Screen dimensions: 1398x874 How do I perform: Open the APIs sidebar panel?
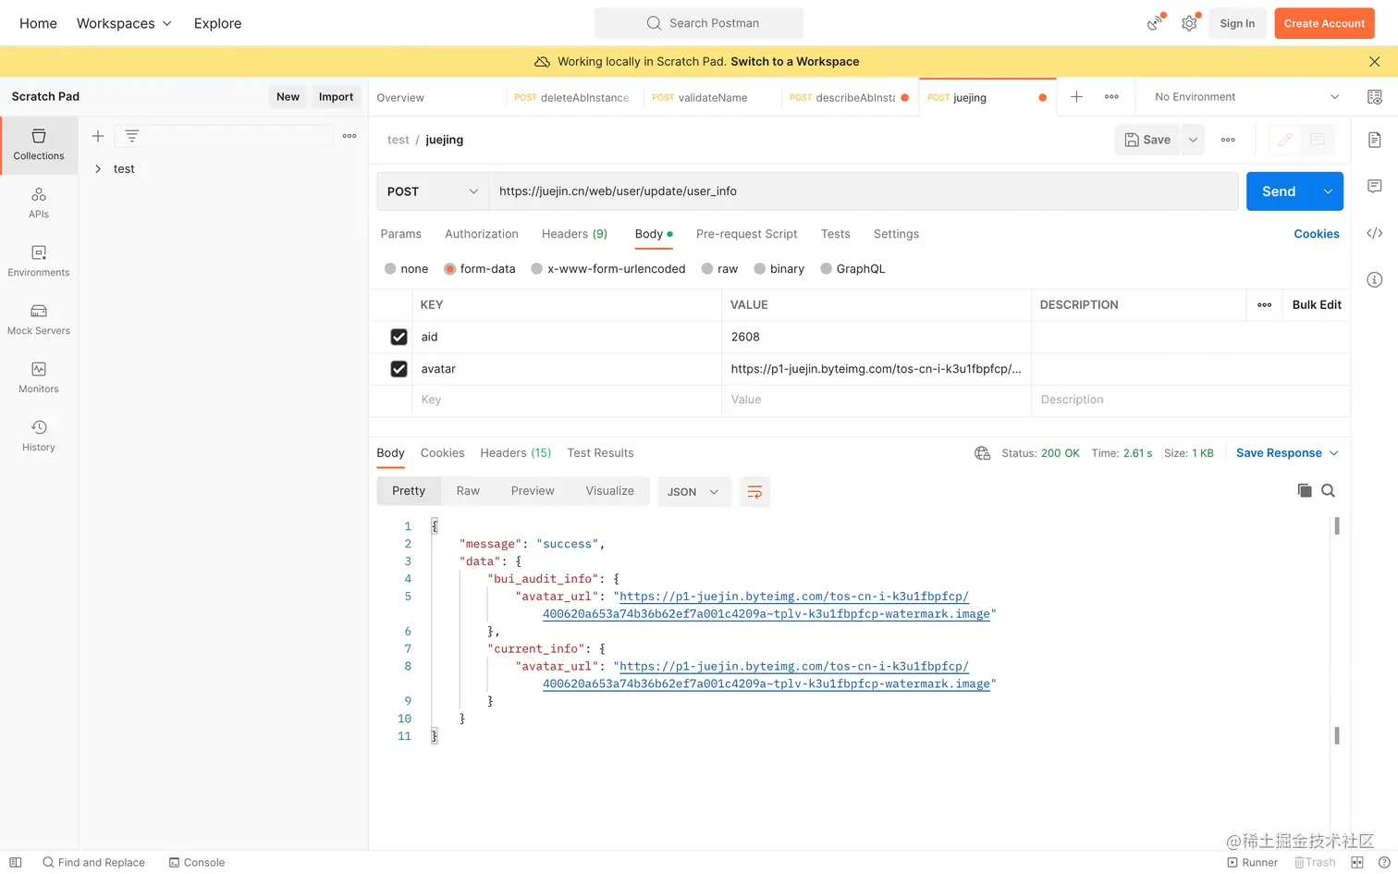[39, 203]
